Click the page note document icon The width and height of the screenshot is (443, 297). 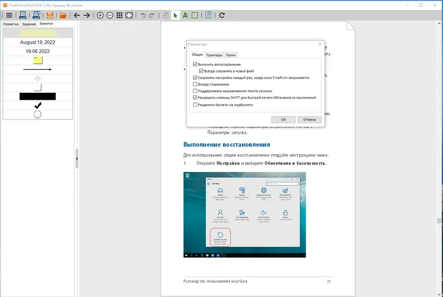(209, 15)
